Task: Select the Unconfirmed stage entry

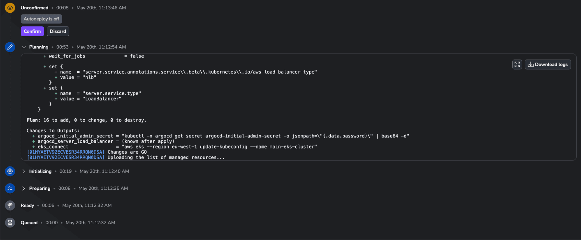Action: pyautogui.click(x=34, y=8)
